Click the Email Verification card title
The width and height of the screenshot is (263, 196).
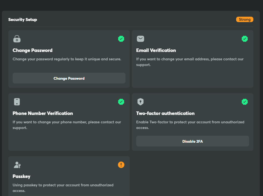(x=156, y=50)
